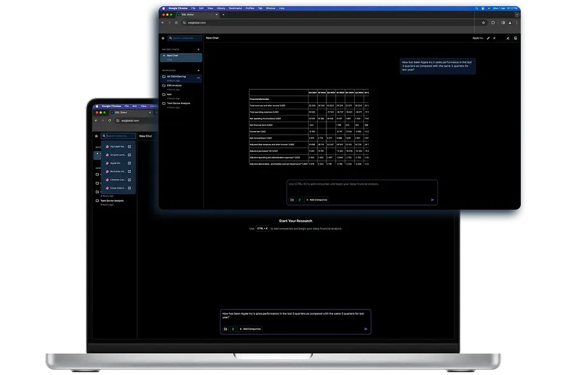The width and height of the screenshot is (571, 375).
Task: Click the user question bubble about Apple sales
Action: click(x=437, y=66)
